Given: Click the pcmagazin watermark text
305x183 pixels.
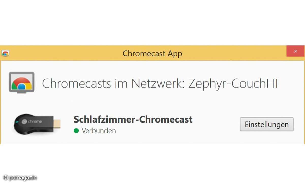Looking at the screenshot, I should pos(23,178).
